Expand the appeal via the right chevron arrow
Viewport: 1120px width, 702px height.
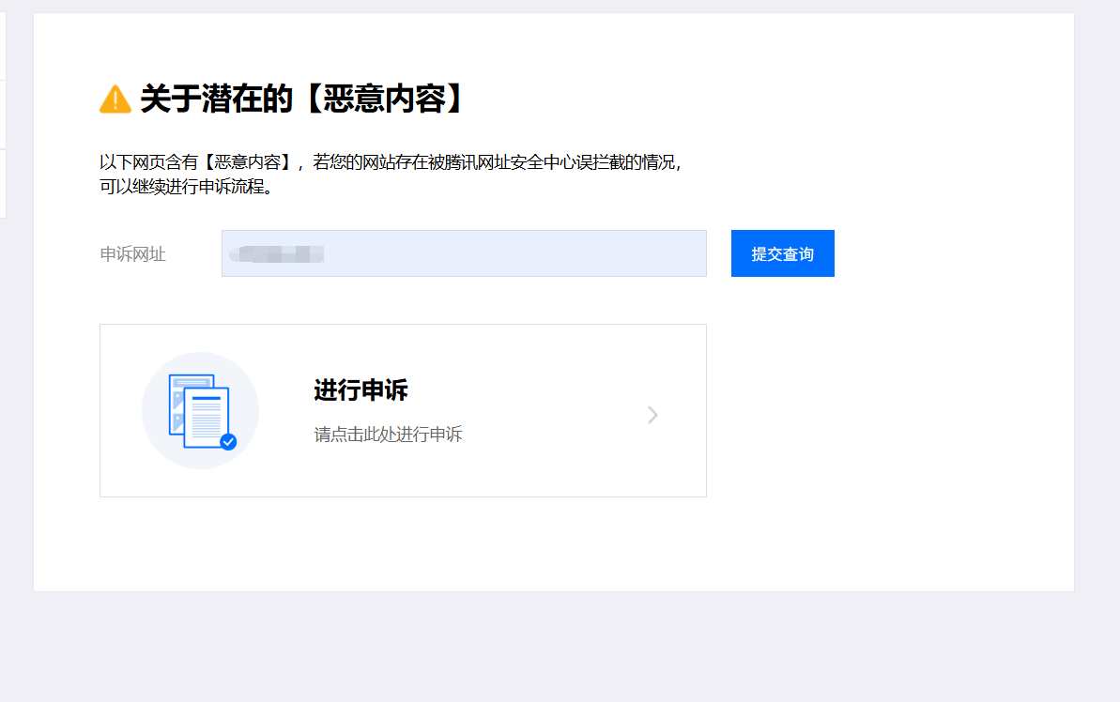(652, 415)
